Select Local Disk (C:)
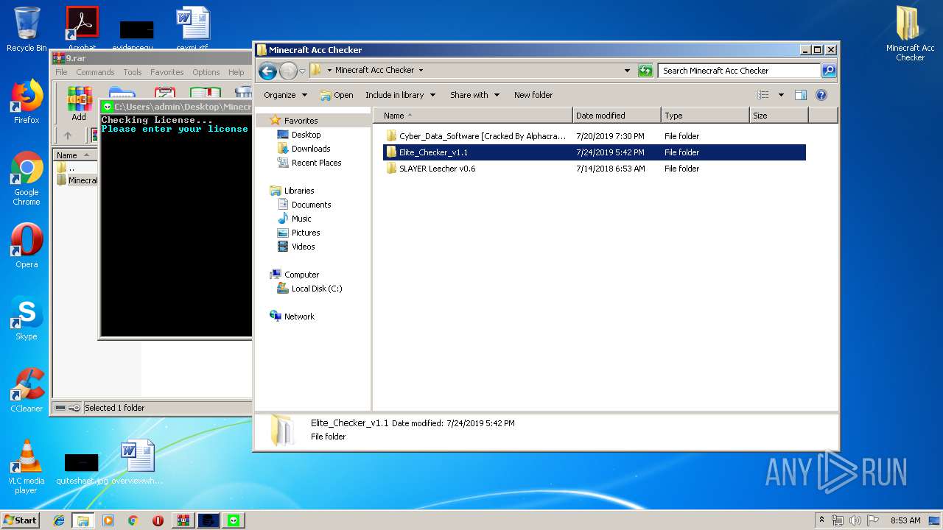Viewport: 943px width, 530px height. point(316,289)
